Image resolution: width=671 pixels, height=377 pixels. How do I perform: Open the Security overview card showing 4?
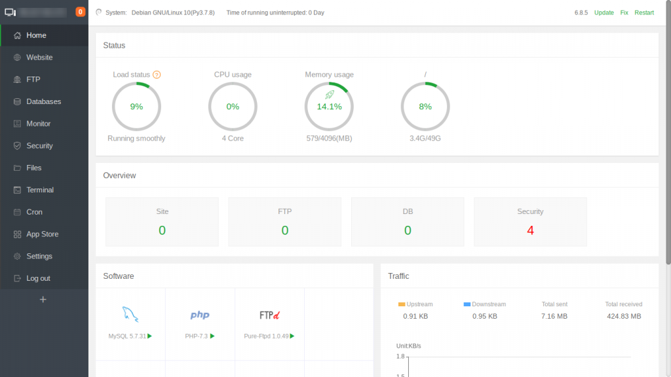click(x=530, y=222)
